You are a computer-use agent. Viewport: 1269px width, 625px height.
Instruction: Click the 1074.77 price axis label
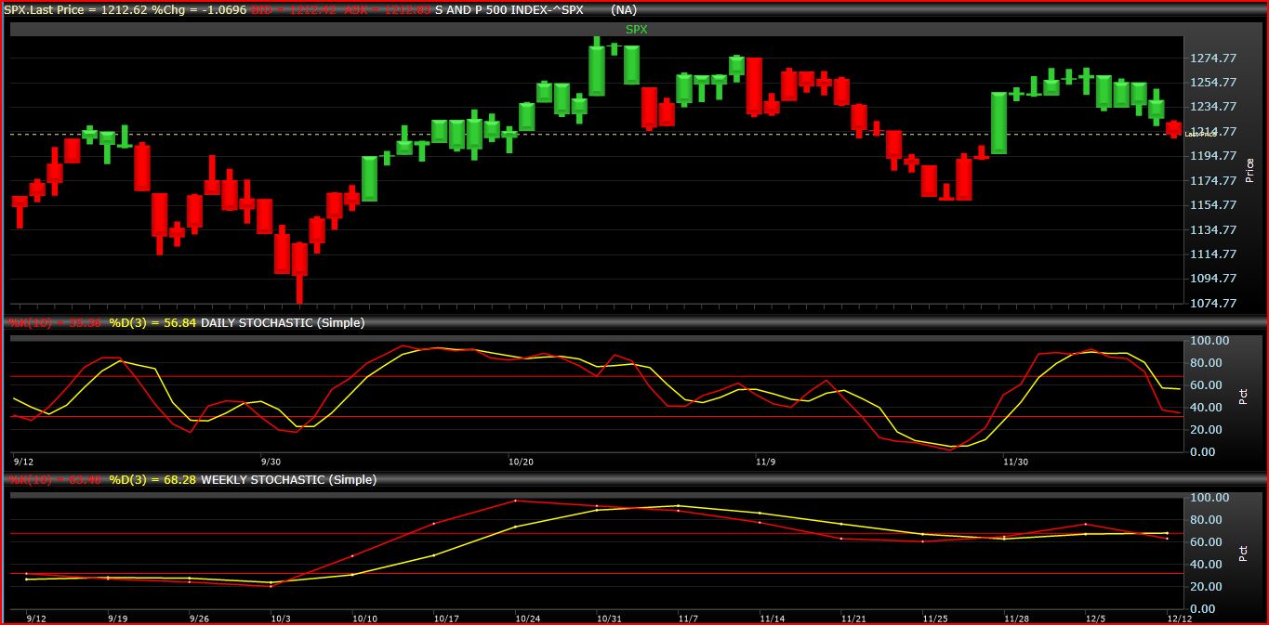(x=1213, y=304)
